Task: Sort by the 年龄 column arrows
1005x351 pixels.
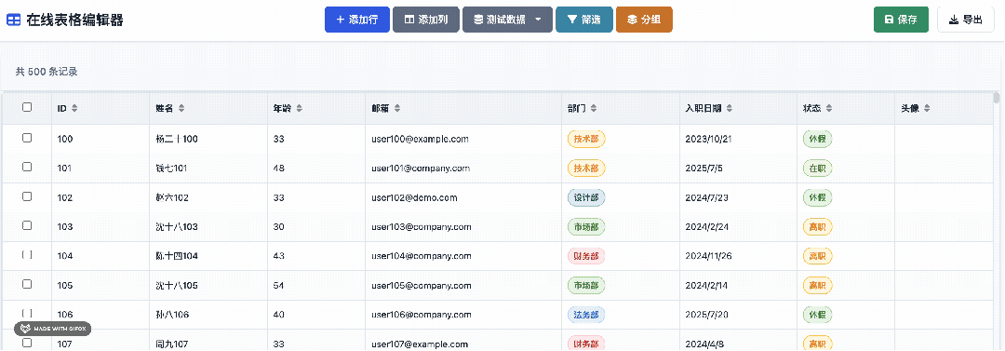Action: click(x=300, y=108)
